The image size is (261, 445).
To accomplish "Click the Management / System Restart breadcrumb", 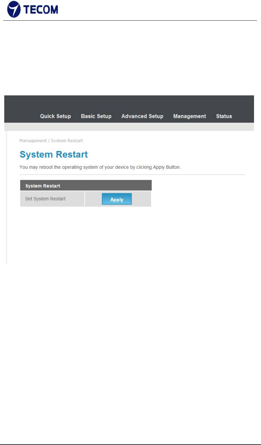I will click(51, 141).
